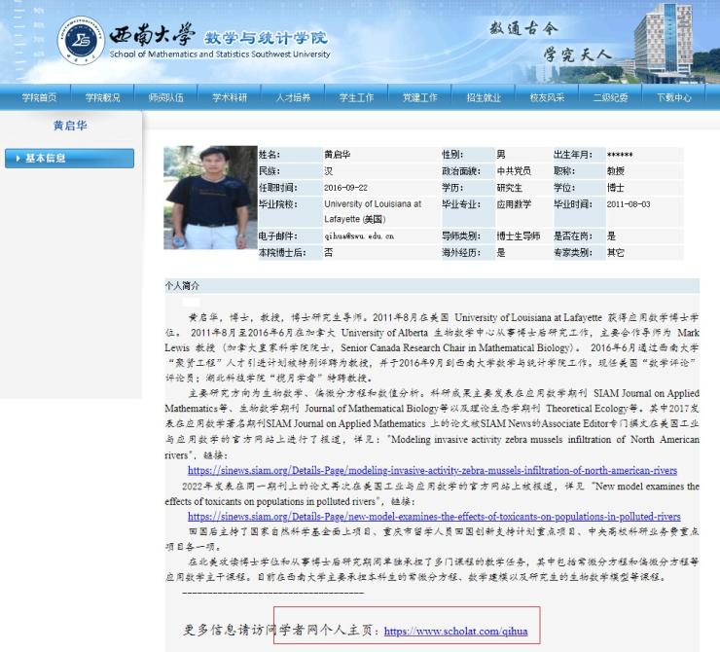The width and height of the screenshot is (720, 652).
Task: Click the professor's profile photo
Action: 207,198
